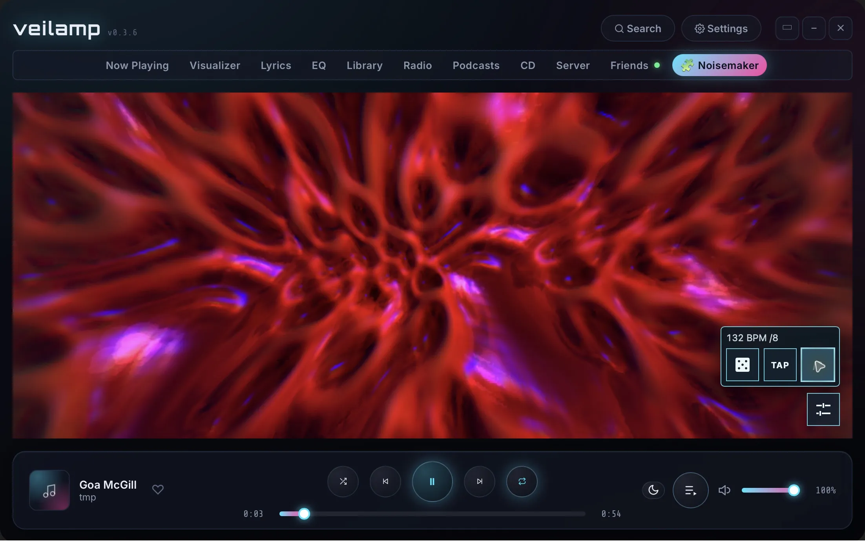Screen dimensions: 865x542
Task: Click the total time 0:54
Action: pyautogui.click(x=611, y=515)
